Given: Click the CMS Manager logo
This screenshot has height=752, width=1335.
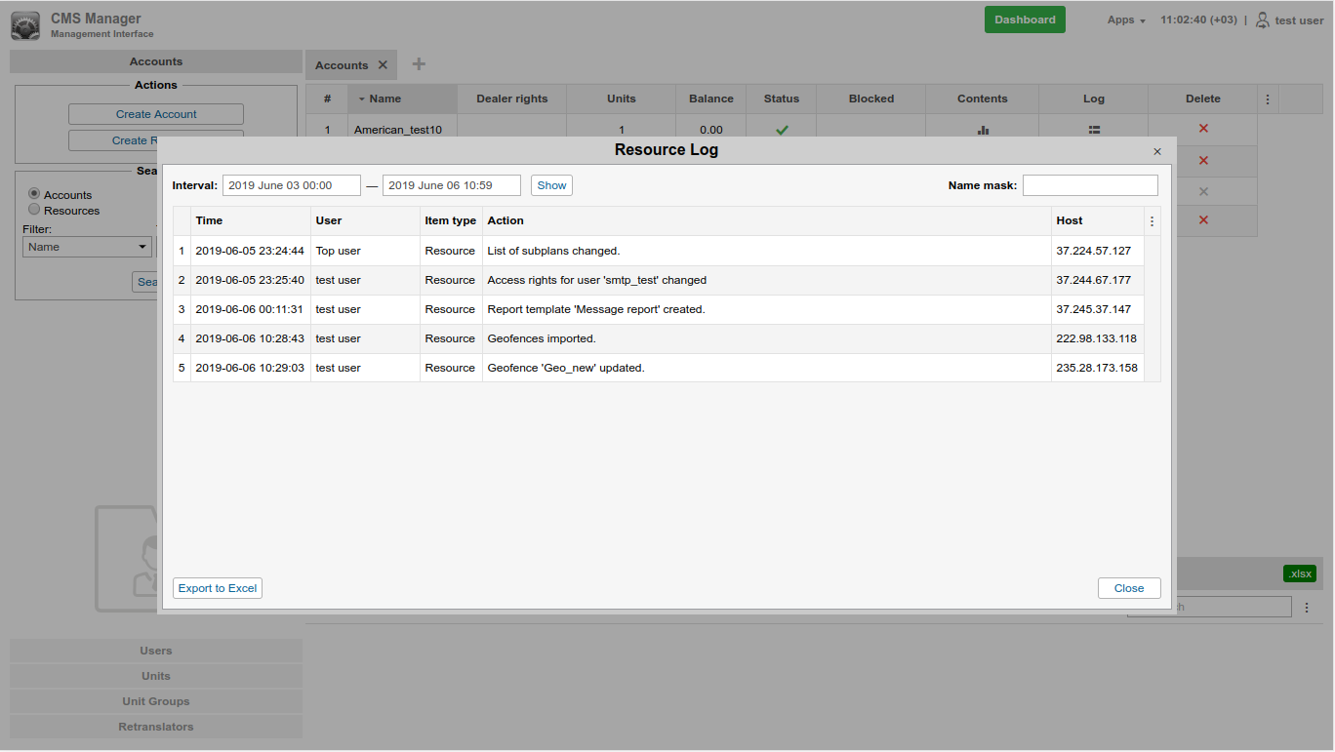Looking at the screenshot, I should coord(25,24).
